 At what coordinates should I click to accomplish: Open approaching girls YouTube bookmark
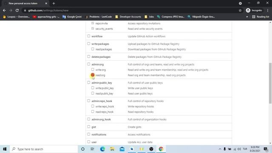click(46, 17)
